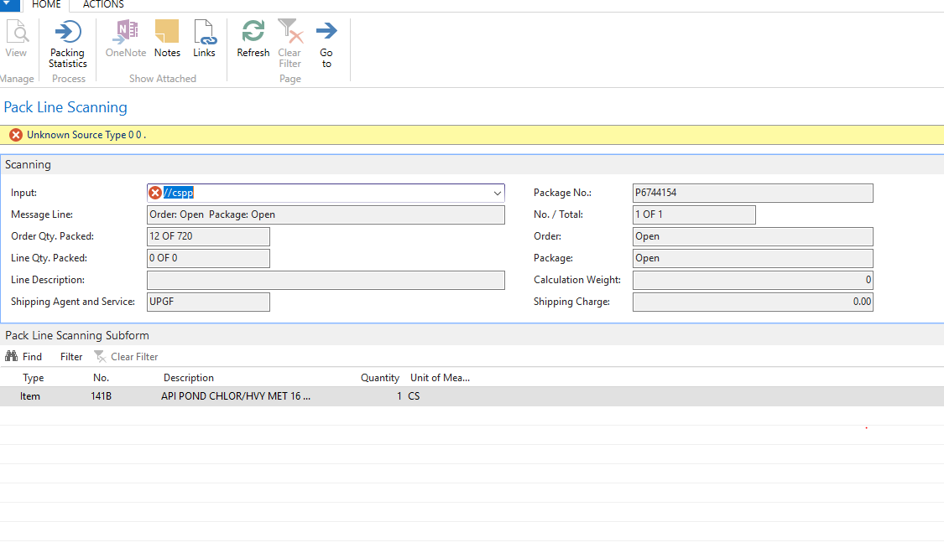This screenshot has width=944, height=558.
Task: Click subform Clear Filter
Action: (126, 357)
